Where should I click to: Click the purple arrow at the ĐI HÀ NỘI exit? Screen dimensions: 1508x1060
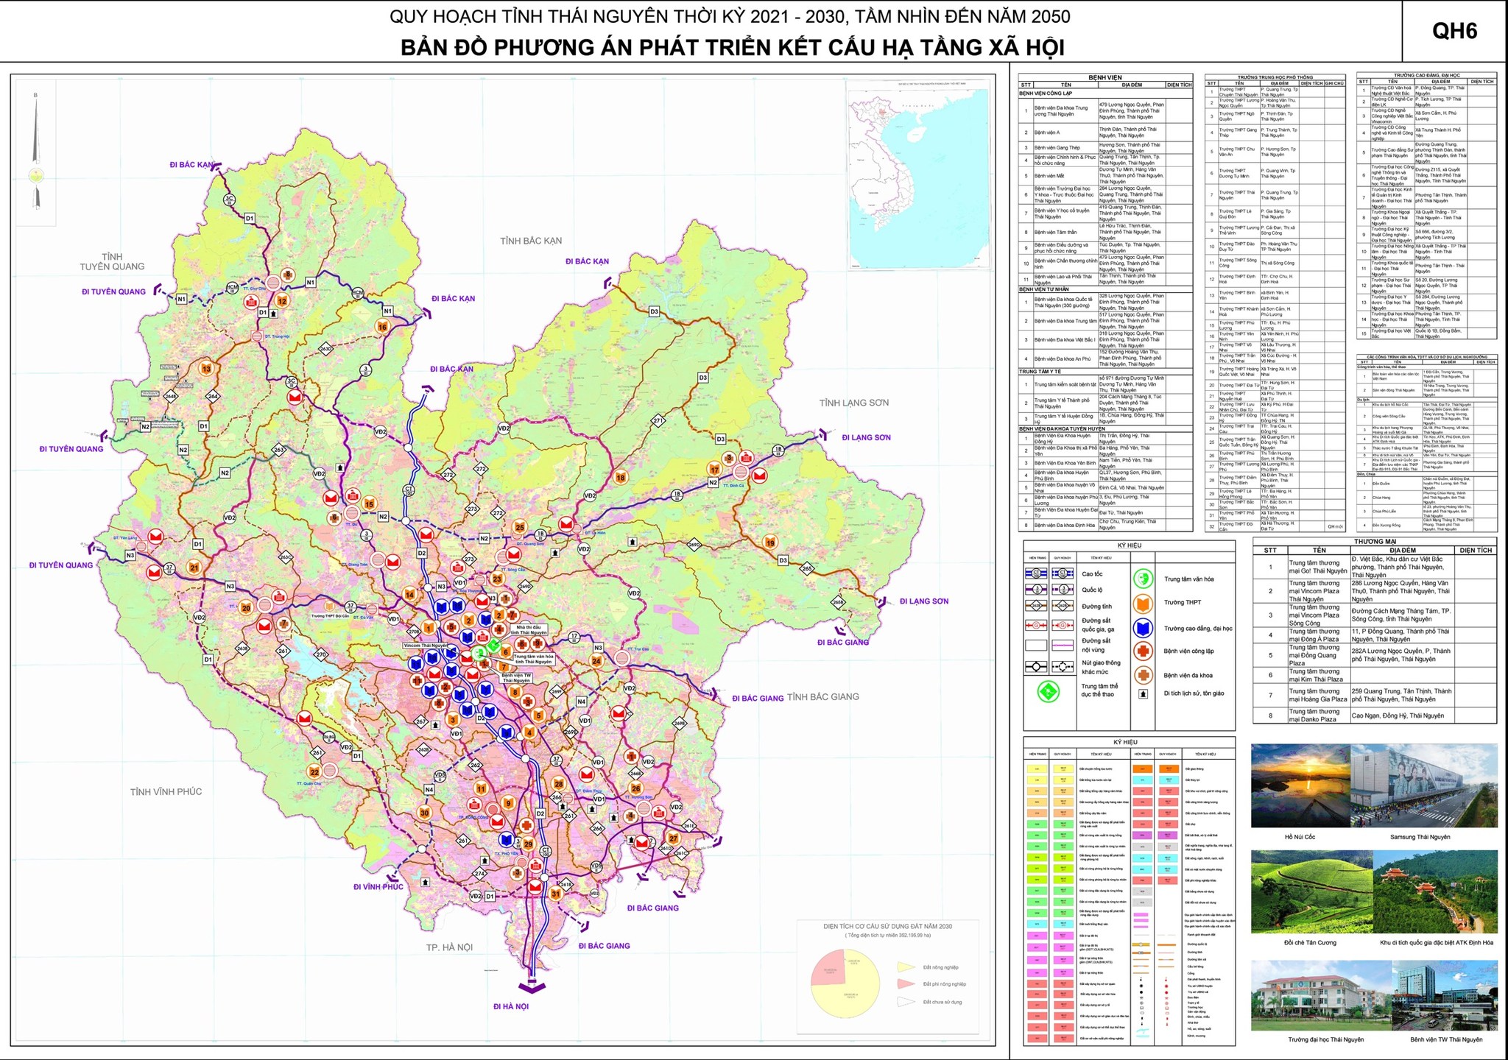(532, 986)
